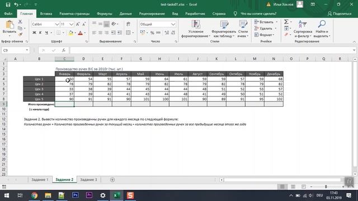
Task: Switch to the Формулы ribbon tab
Action: [x=105, y=13]
